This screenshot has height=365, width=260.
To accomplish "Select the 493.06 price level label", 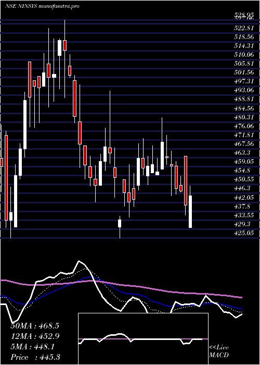I will pos(243,91).
